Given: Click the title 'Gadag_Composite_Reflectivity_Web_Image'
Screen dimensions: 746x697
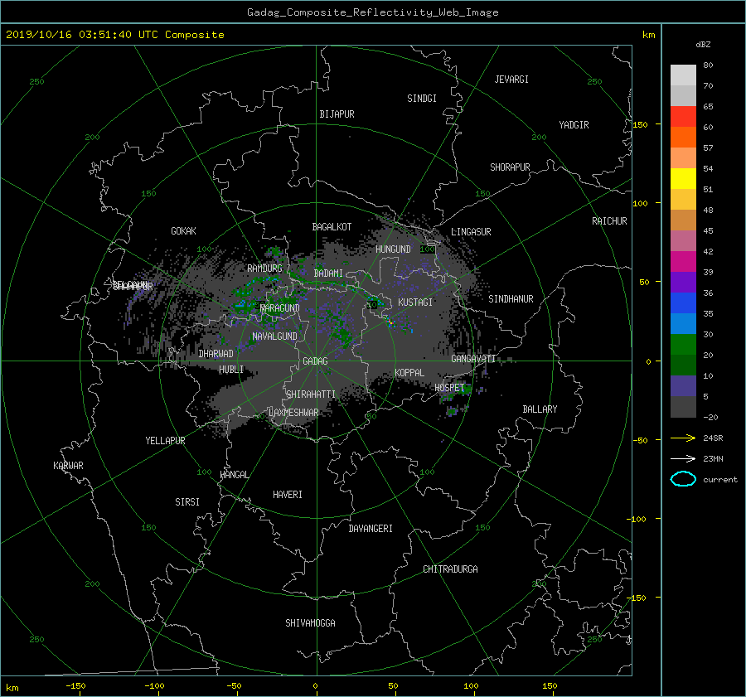Looking at the screenshot, I should coord(372,12).
